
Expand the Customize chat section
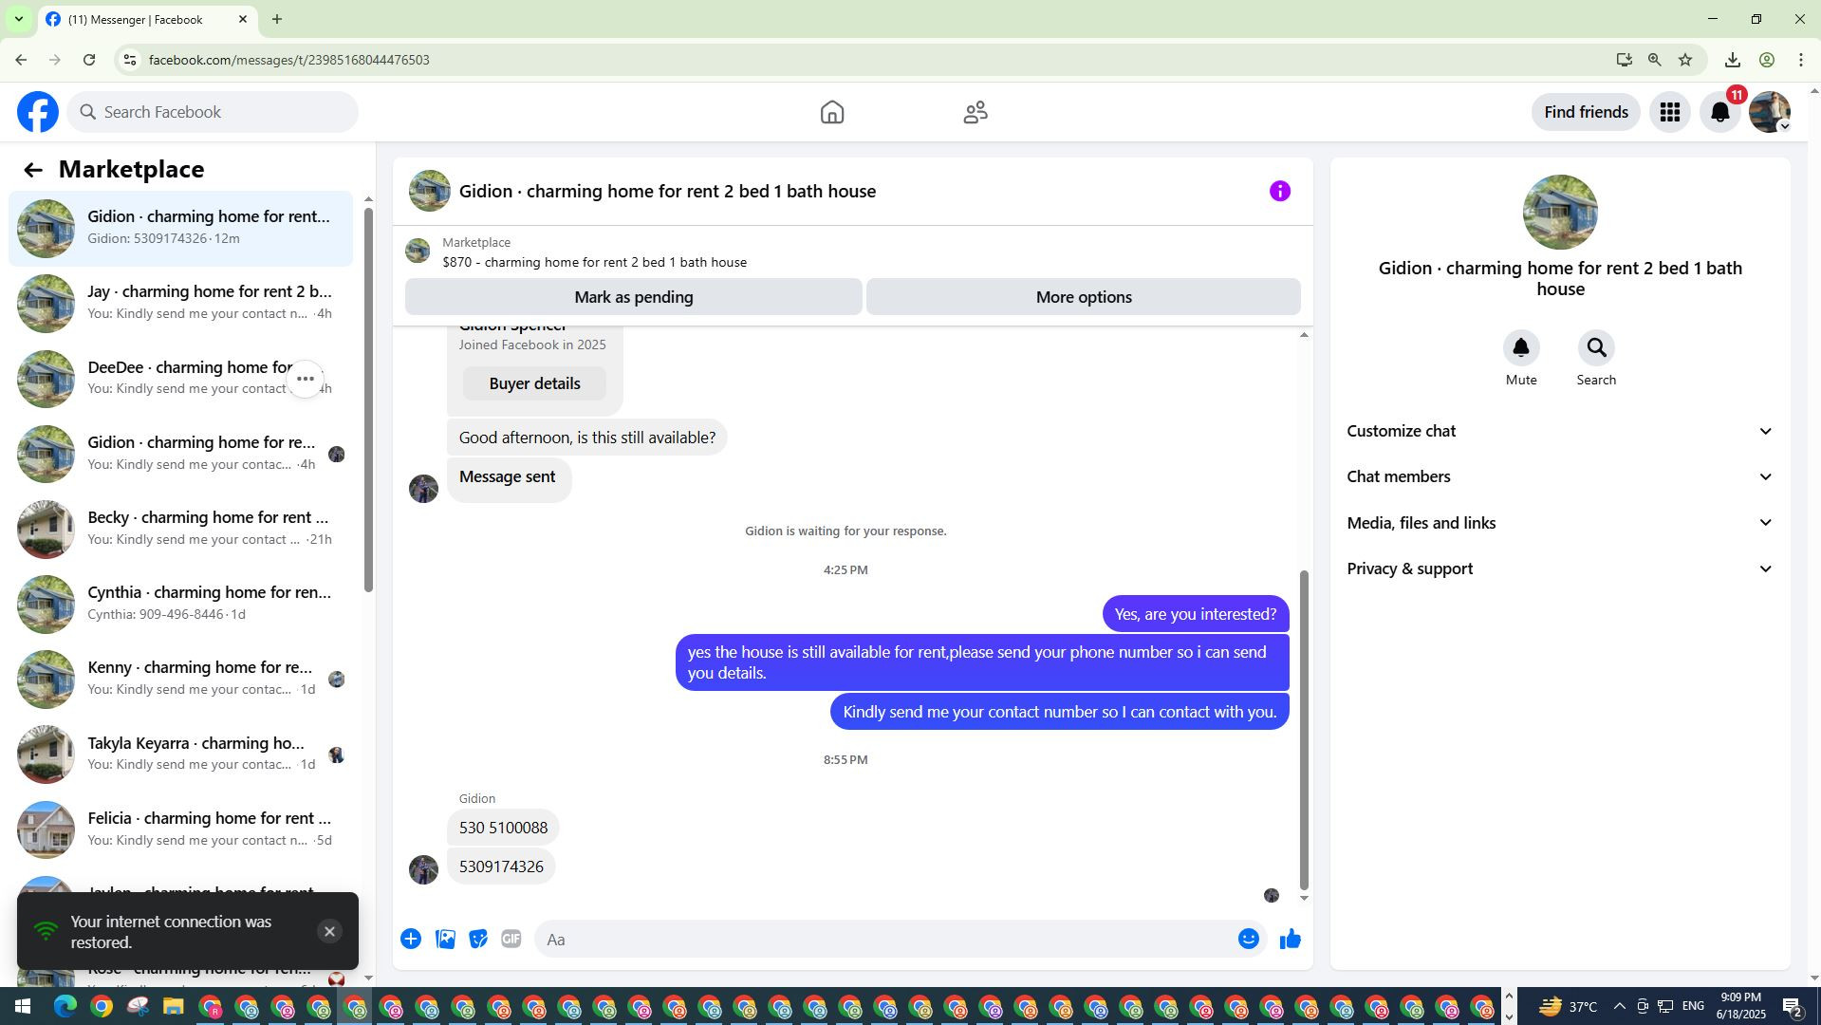[1560, 432]
